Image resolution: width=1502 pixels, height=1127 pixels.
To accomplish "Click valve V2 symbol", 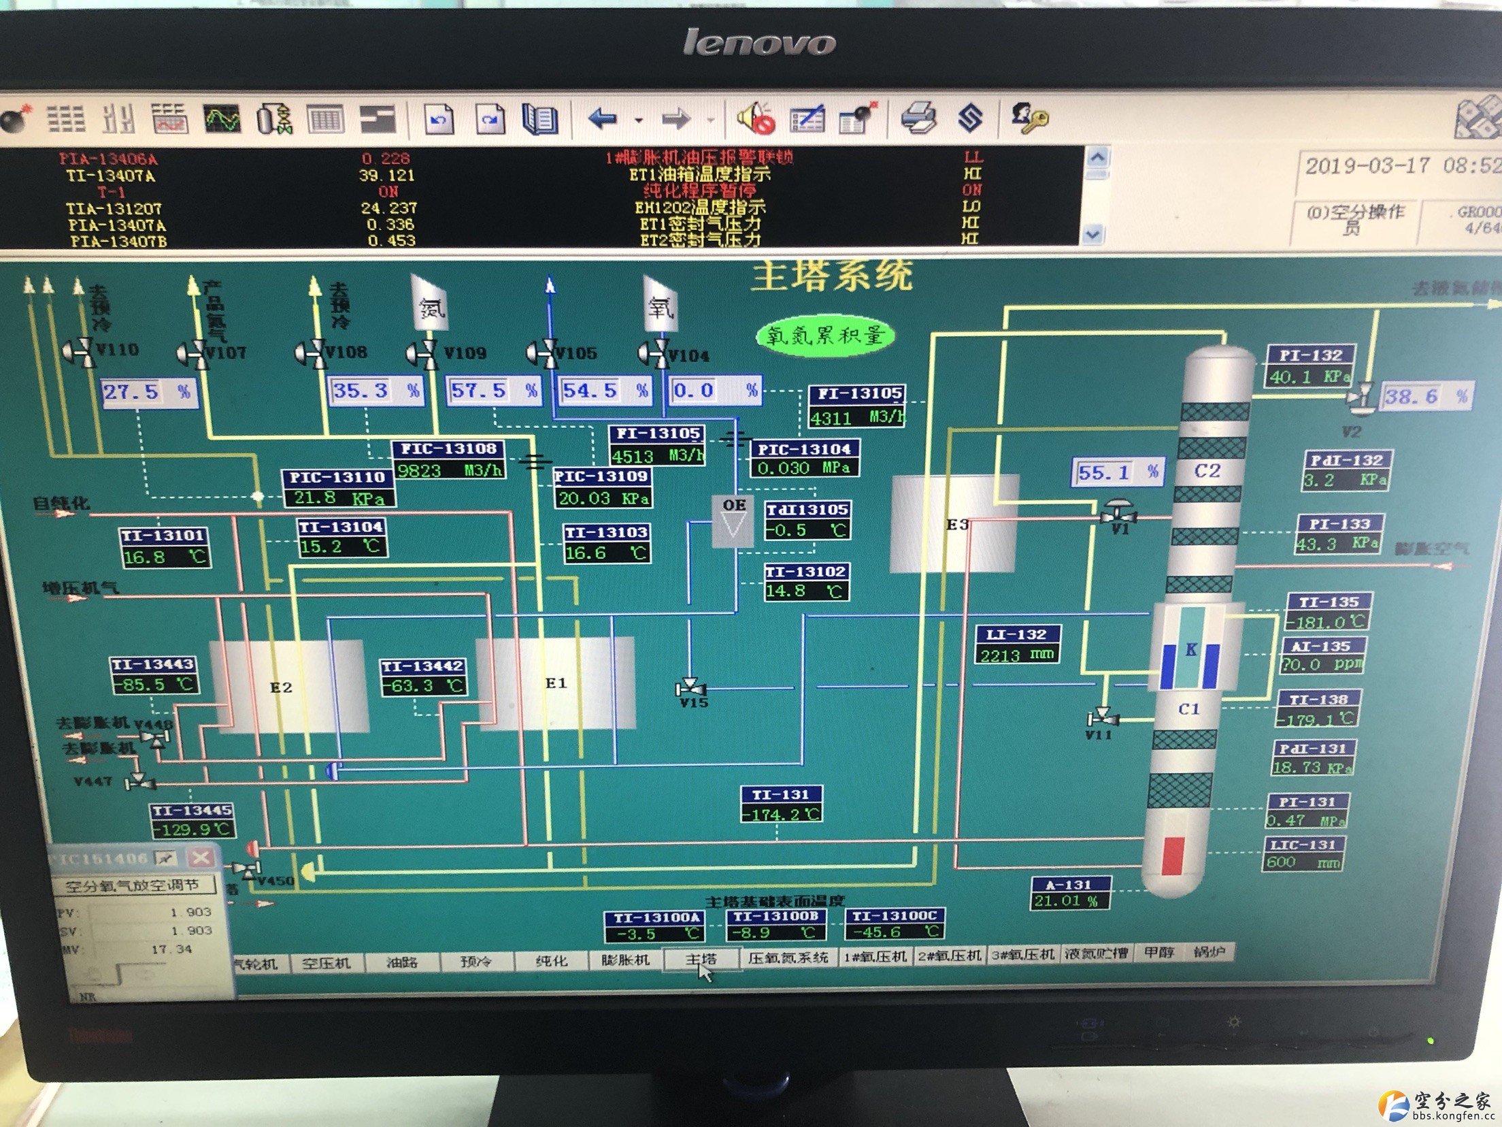I will (x=1363, y=399).
